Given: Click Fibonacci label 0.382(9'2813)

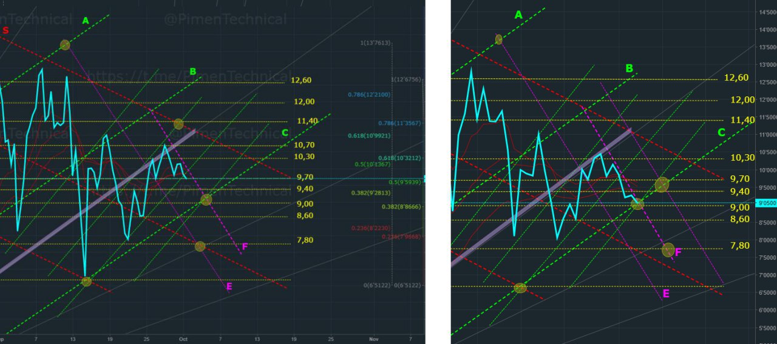Looking at the screenshot, I should click(x=371, y=193).
